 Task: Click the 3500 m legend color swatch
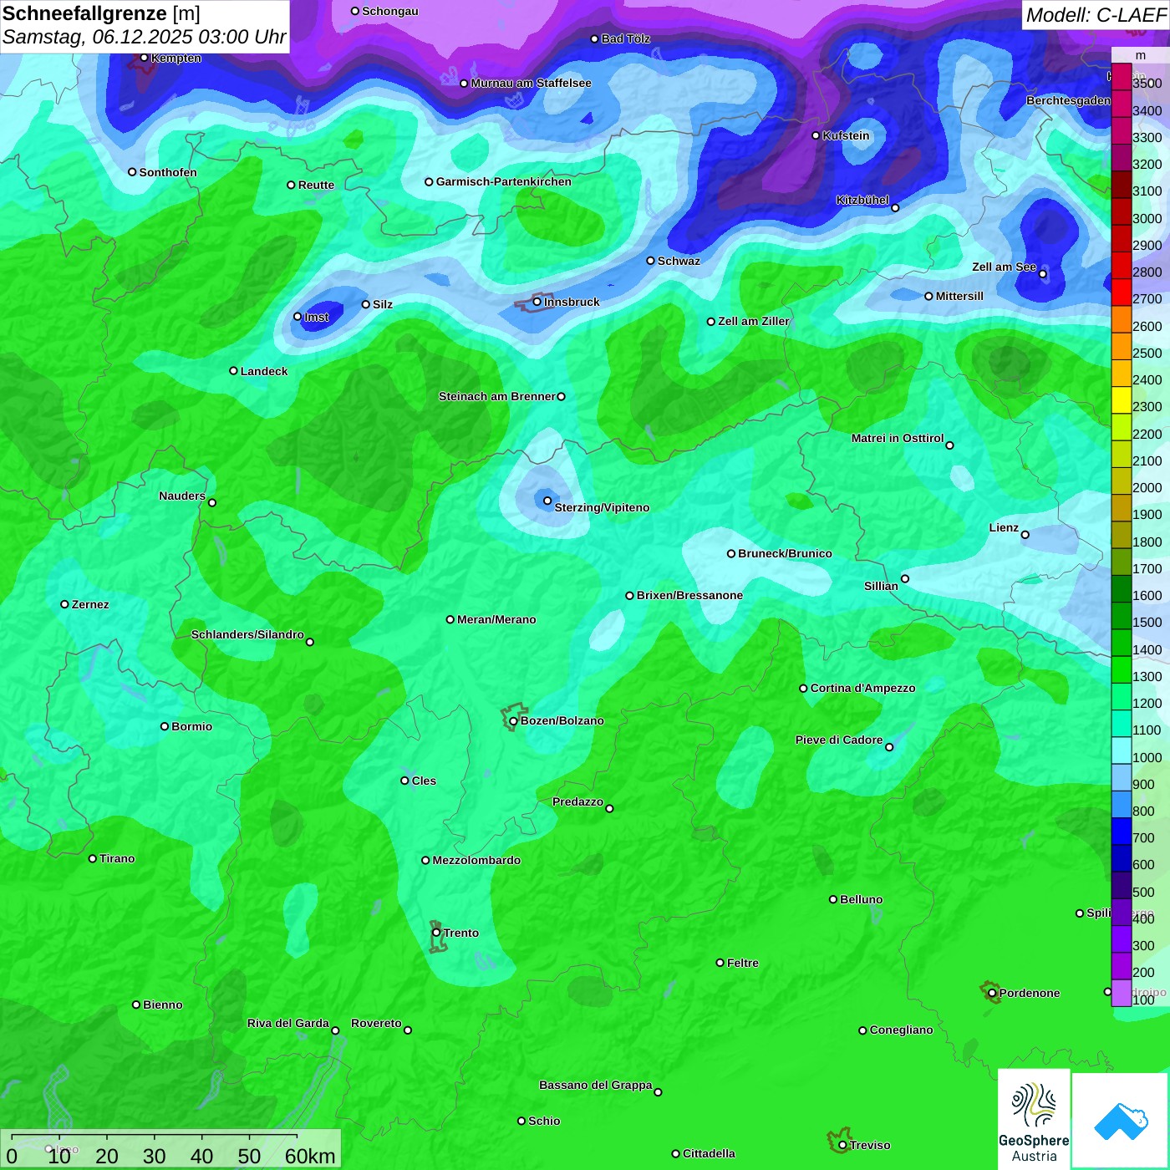tap(1122, 77)
